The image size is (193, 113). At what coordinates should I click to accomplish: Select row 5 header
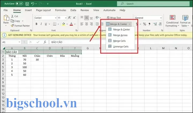point(3,67)
